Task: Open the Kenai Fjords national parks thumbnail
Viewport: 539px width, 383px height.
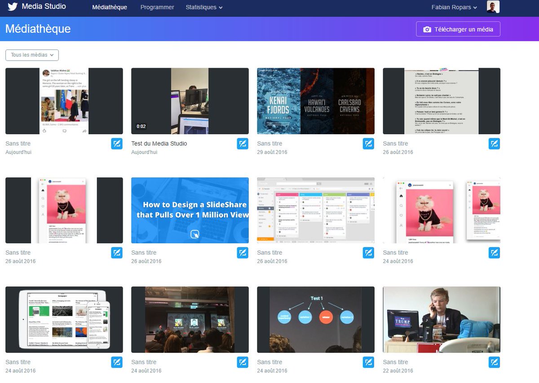Action: pyautogui.click(x=316, y=101)
